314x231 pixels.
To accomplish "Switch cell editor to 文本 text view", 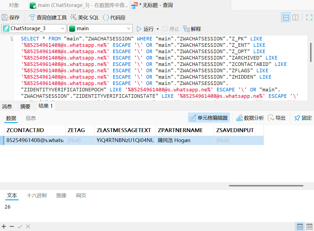I will pyautogui.click(x=12, y=196).
